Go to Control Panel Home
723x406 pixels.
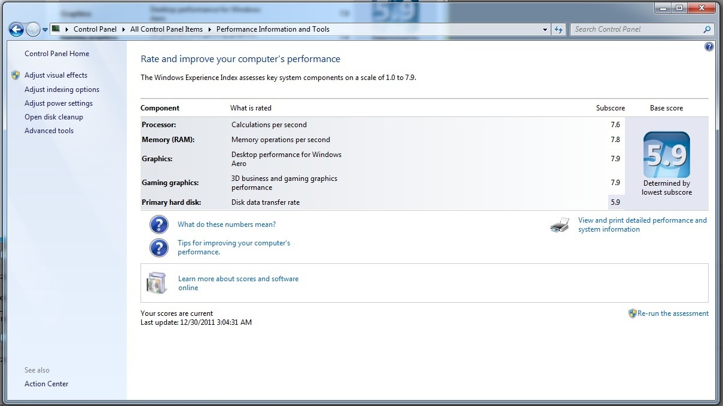[57, 54]
